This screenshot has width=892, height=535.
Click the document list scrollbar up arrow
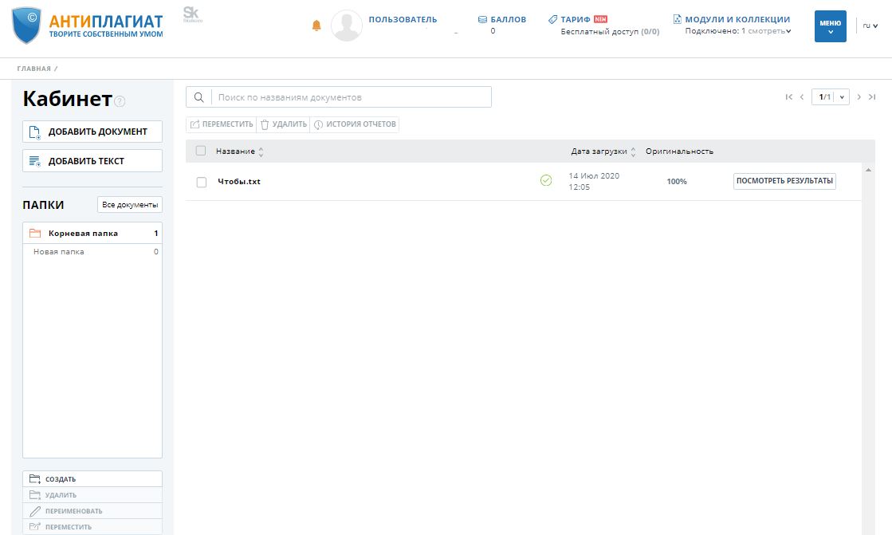click(868, 170)
